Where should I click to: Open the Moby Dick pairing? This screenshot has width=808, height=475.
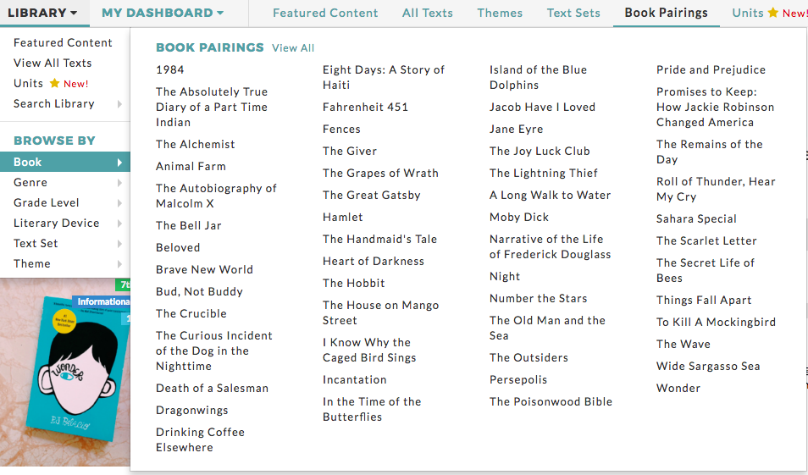click(519, 218)
